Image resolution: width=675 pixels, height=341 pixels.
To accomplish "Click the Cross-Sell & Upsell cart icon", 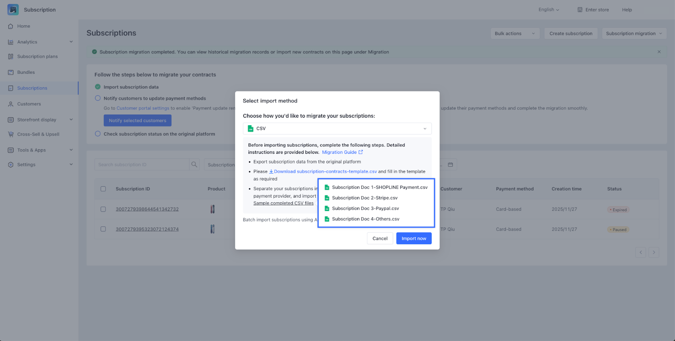I will click(x=11, y=134).
